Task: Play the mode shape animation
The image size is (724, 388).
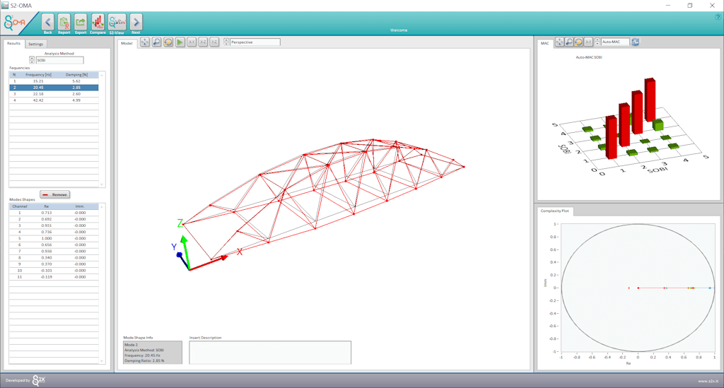Action: coord(180,42)
